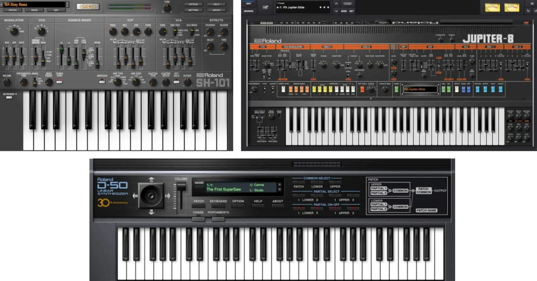Click the SH-101 BEND RANGE knob
This screenshot has height=281, width=537.
point(49,82)
